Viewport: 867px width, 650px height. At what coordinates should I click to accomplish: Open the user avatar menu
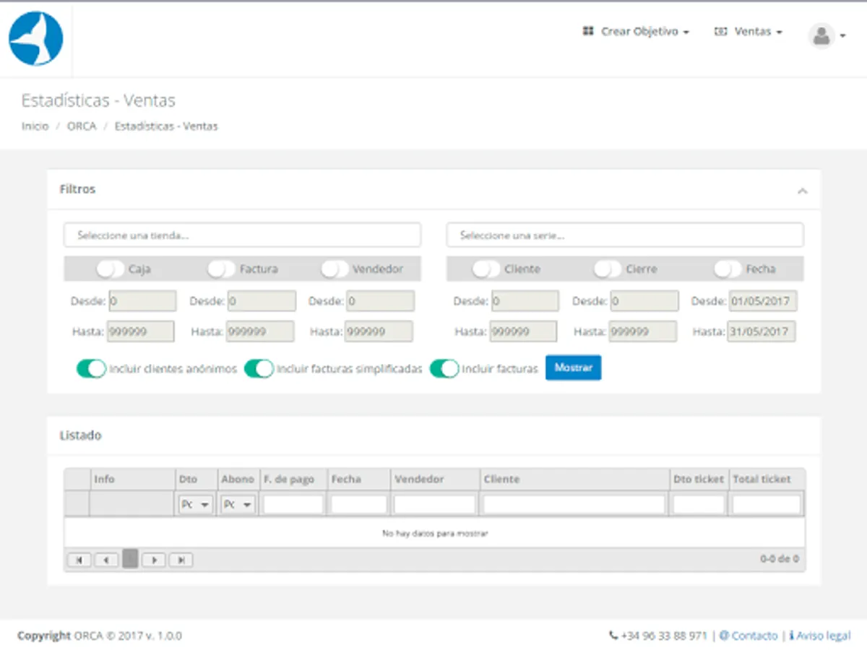pos(826,35)
